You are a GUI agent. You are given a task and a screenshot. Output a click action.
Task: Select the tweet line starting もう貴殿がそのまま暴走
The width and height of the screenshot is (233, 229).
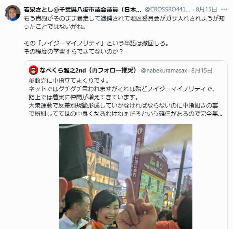point(124,19)
